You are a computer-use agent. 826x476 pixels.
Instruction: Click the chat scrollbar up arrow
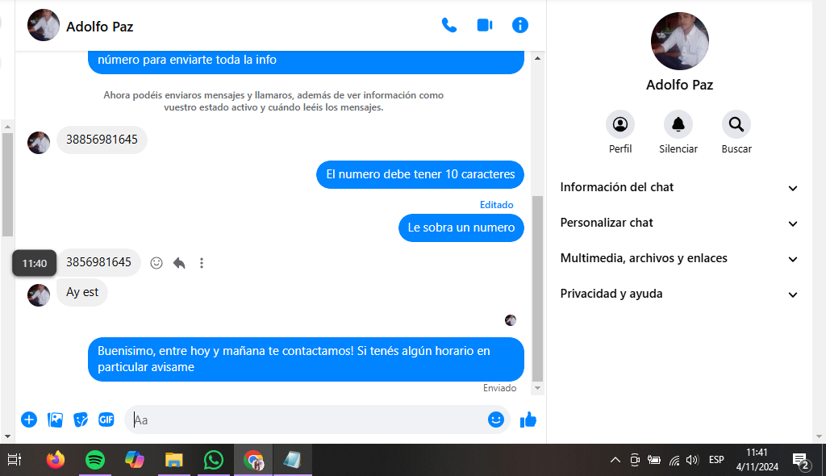coord(537,58)
